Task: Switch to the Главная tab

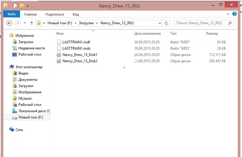Action: [31, 14]
